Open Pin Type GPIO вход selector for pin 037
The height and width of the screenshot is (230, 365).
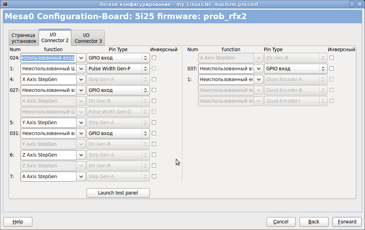295,69
